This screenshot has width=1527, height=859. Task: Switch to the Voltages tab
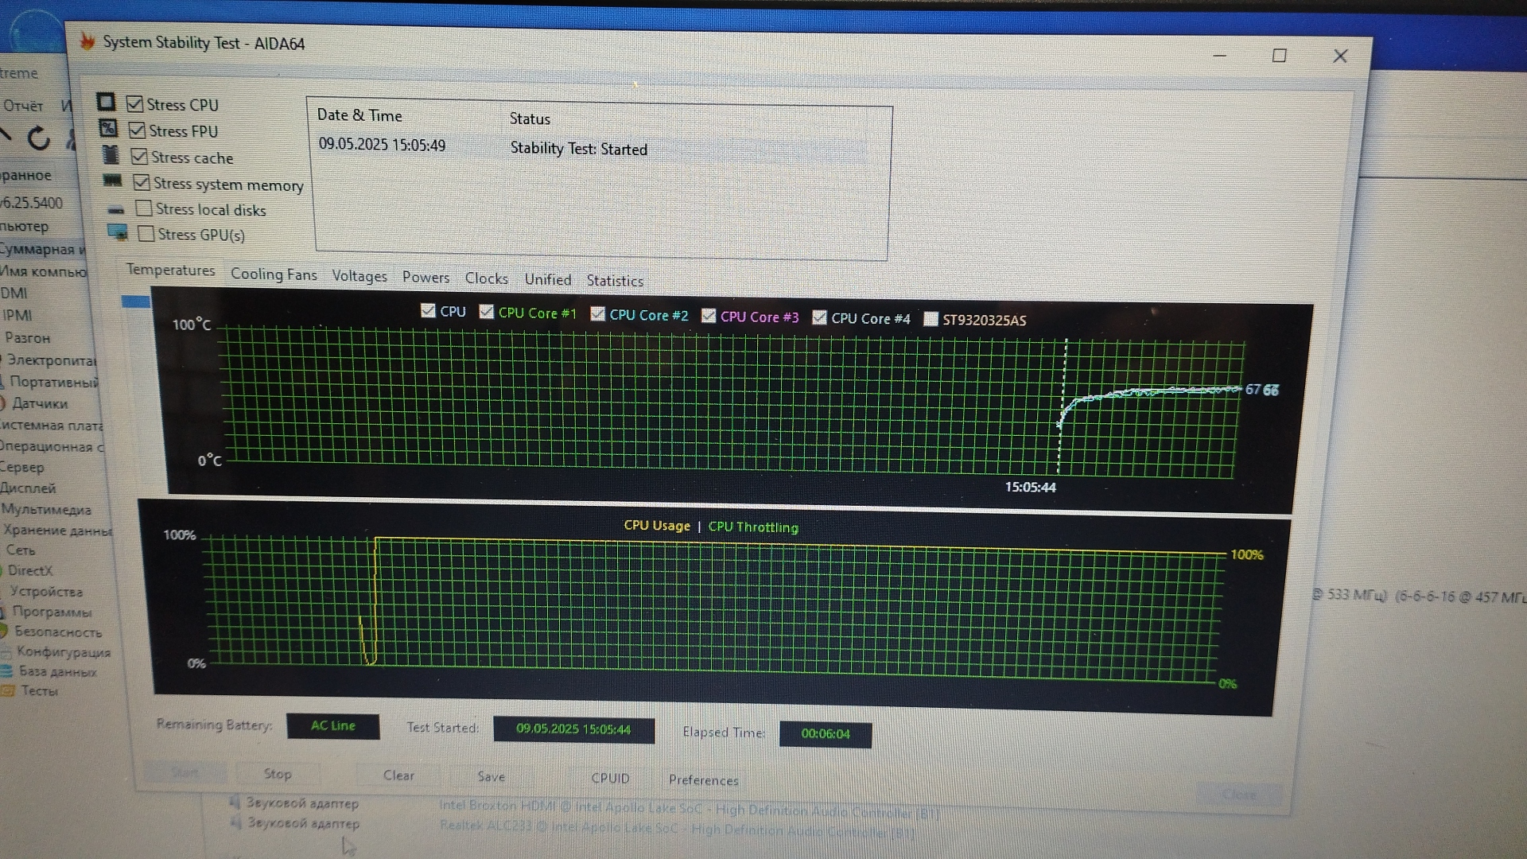tap(359, 276)
